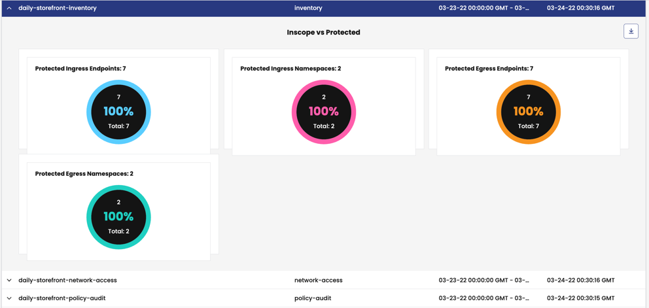
Task: Click the network-access report type label
Action: coord(318,281)
